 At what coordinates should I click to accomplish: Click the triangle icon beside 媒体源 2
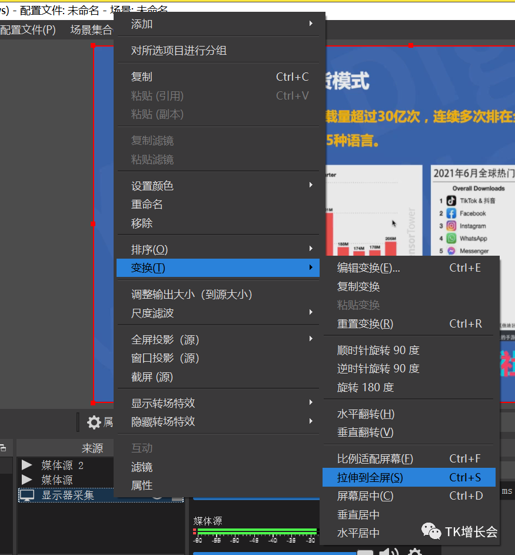[x=27, y=464]
